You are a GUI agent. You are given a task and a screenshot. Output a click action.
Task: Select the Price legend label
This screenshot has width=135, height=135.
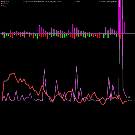pos(4,6)
